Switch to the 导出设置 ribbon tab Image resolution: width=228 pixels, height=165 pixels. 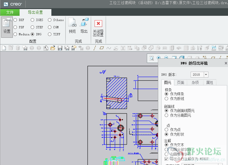(x=35, y=12)
